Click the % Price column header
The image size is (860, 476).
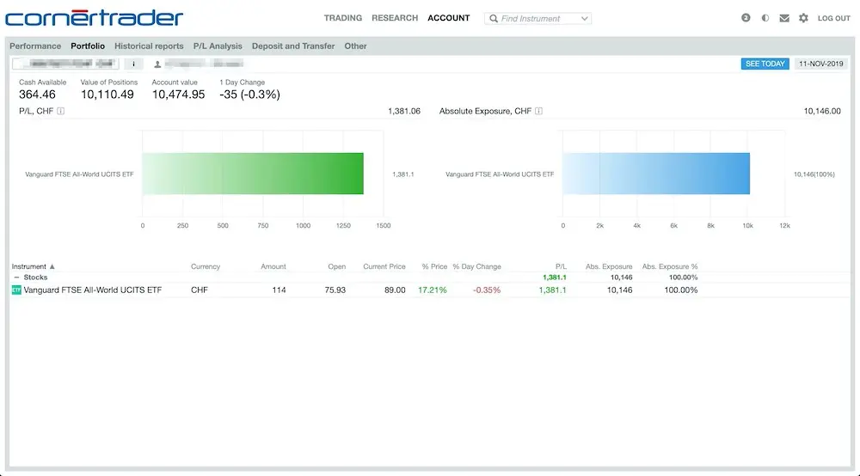(x=434, y=266)
